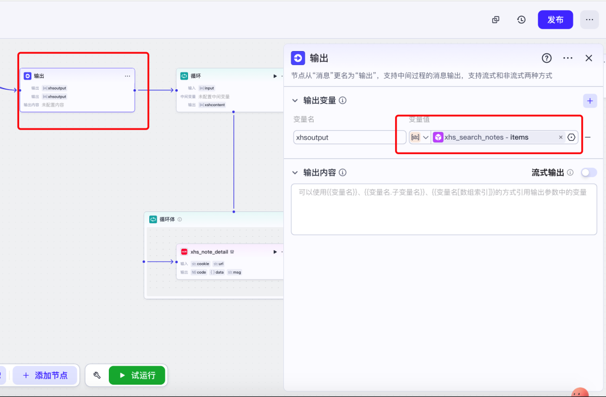606x397 pixels.
Task: Click the duplicate workflow icon in top bar
Action: 495,20
